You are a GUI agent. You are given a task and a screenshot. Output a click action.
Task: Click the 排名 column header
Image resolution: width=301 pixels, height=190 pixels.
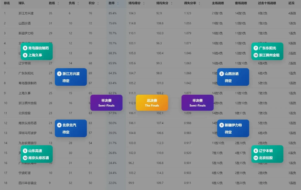click(7, 3)
